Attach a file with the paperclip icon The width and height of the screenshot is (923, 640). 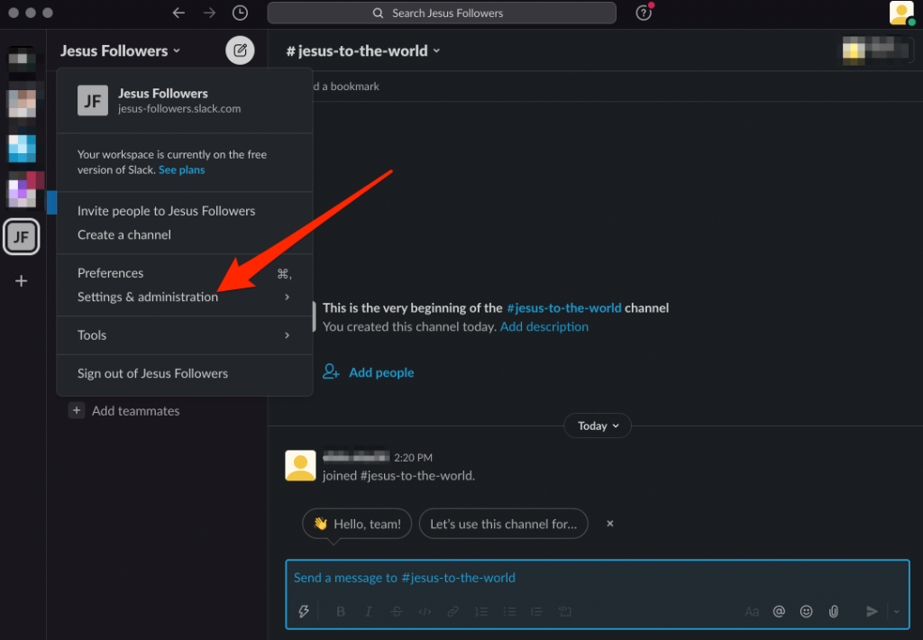point(834,611)
